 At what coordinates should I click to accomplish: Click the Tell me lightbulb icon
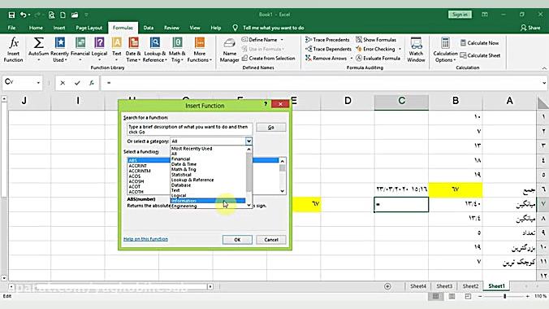tap(235, 28)
